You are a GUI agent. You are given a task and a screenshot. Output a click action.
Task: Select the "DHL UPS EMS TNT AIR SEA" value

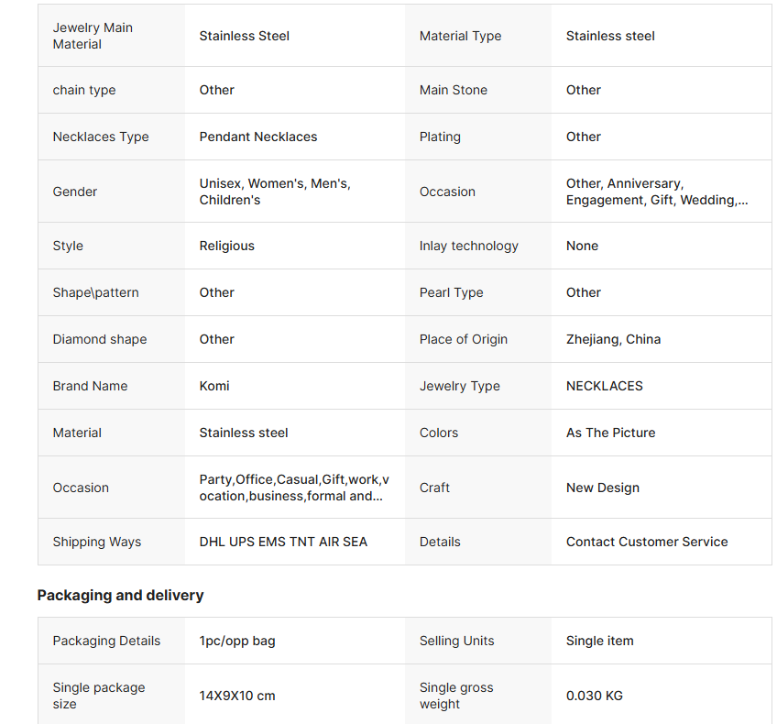coord(283,542)
